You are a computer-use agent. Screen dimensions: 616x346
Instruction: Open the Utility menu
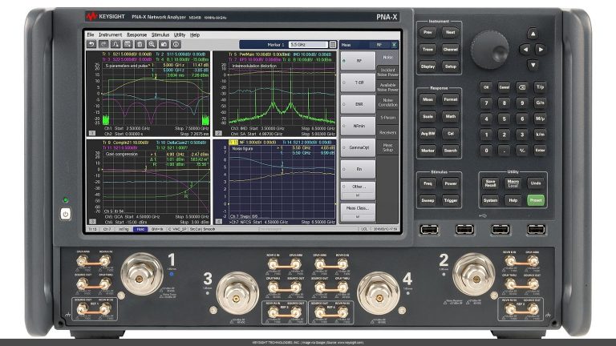(180, 35)
